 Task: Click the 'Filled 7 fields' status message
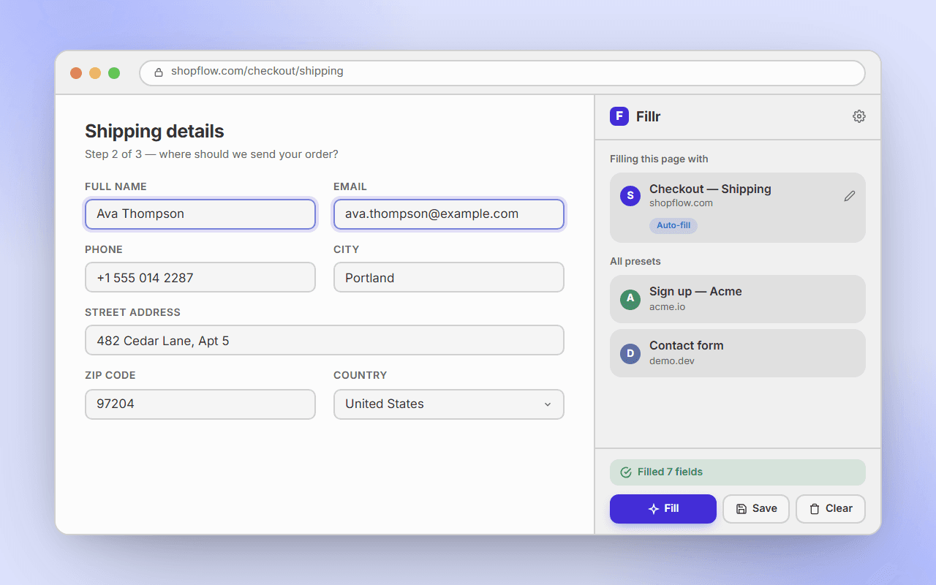coord(738,472)
